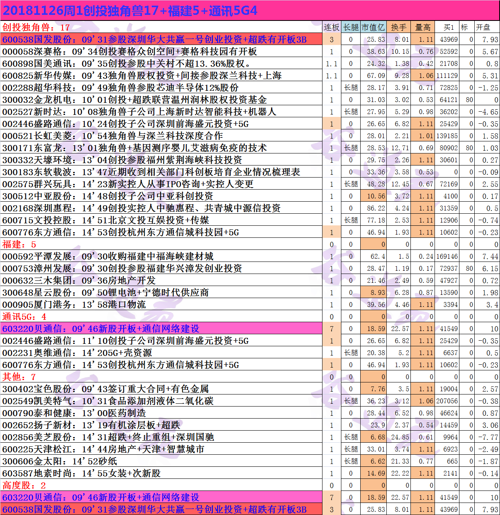This screenshot has width=500, height=515.
Task: Click the 换手 column header
Action: click(398, 27)
